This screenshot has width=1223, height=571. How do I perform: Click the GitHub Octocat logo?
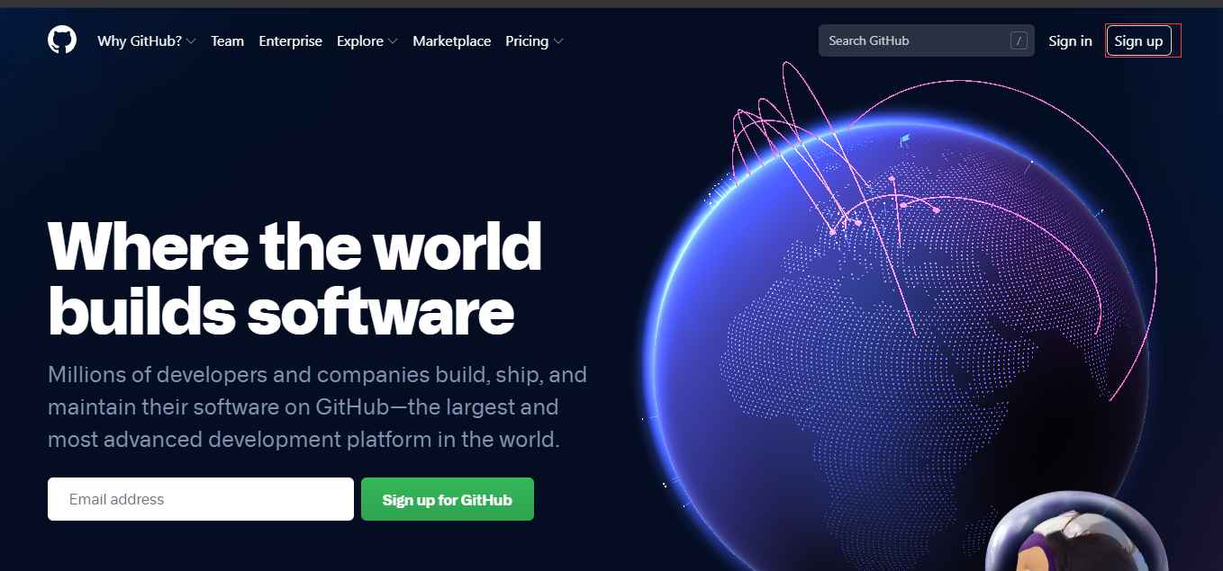pyautogui.click(x=62, y=40)
